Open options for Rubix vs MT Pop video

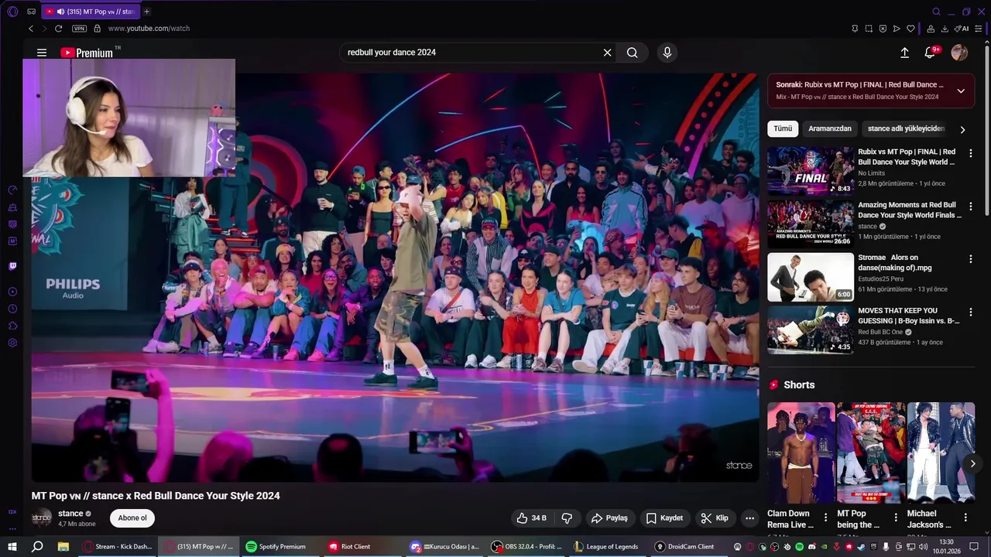tap(971, 153)
